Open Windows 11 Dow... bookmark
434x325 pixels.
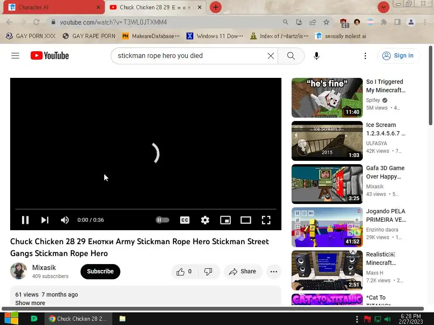click(215, 36)
